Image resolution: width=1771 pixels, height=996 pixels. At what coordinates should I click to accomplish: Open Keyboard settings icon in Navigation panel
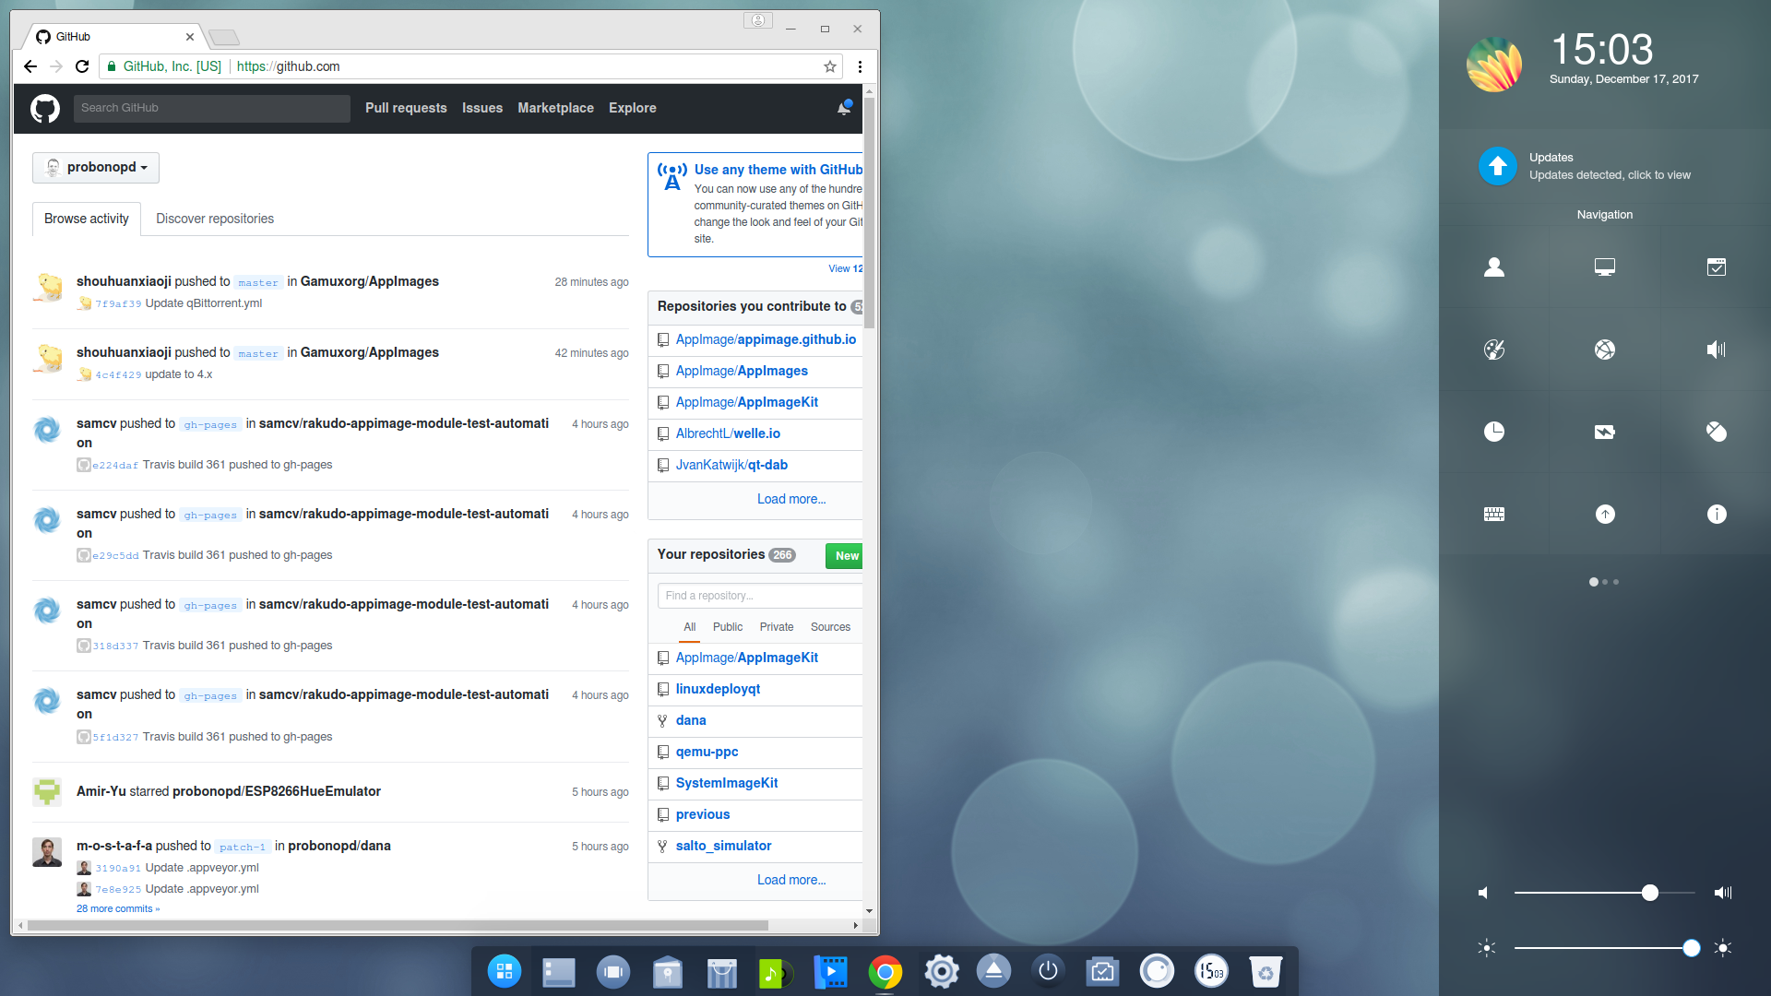tap(1494, 514)
